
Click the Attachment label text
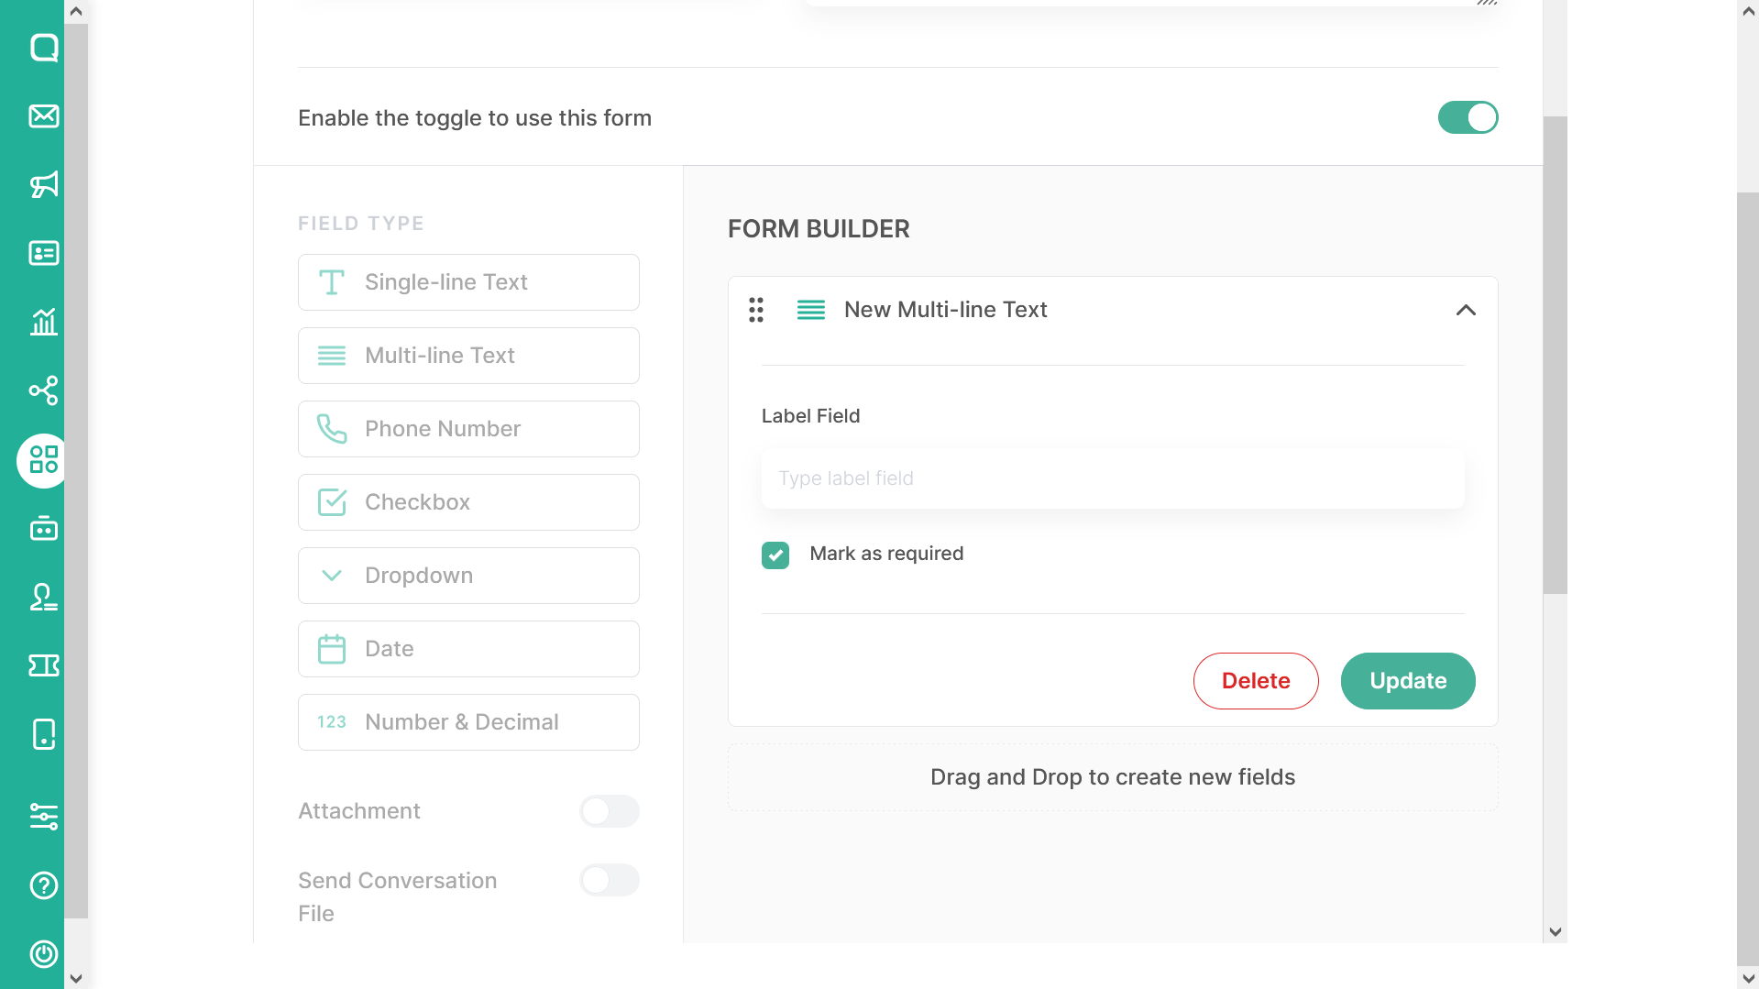358,811
